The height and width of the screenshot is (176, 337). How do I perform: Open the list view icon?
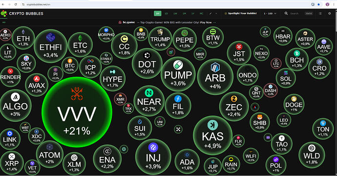[320, 13]
